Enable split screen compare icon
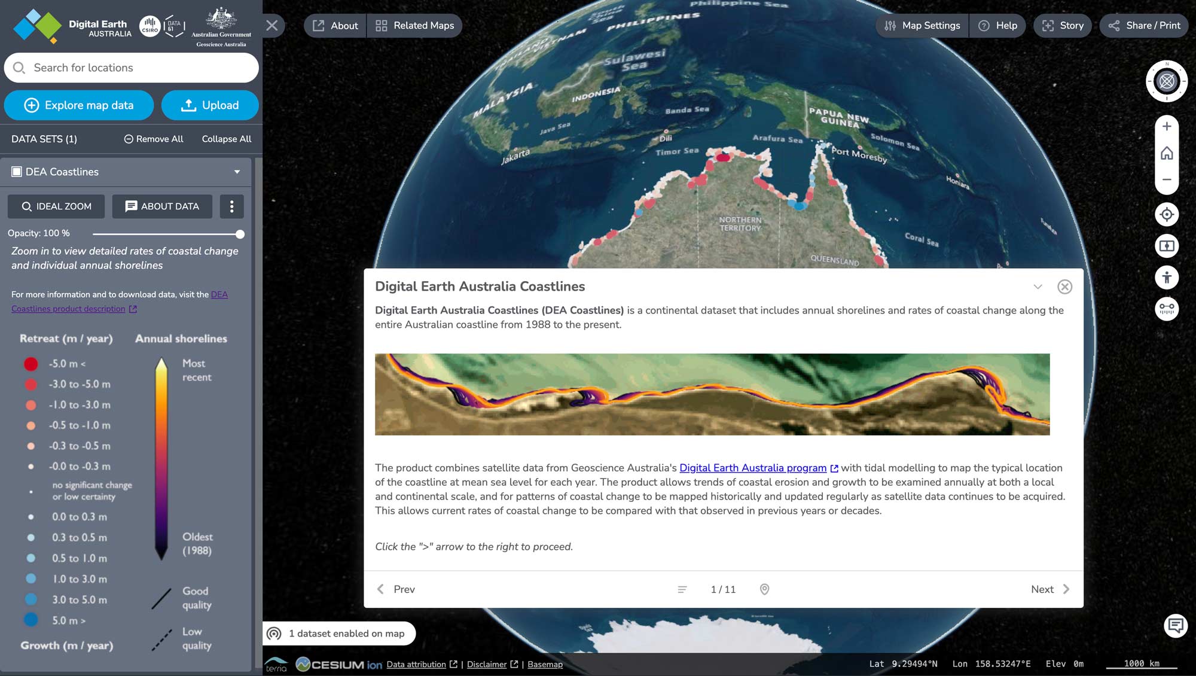This screenshot has width=1196, height=676. point(1166,246)
